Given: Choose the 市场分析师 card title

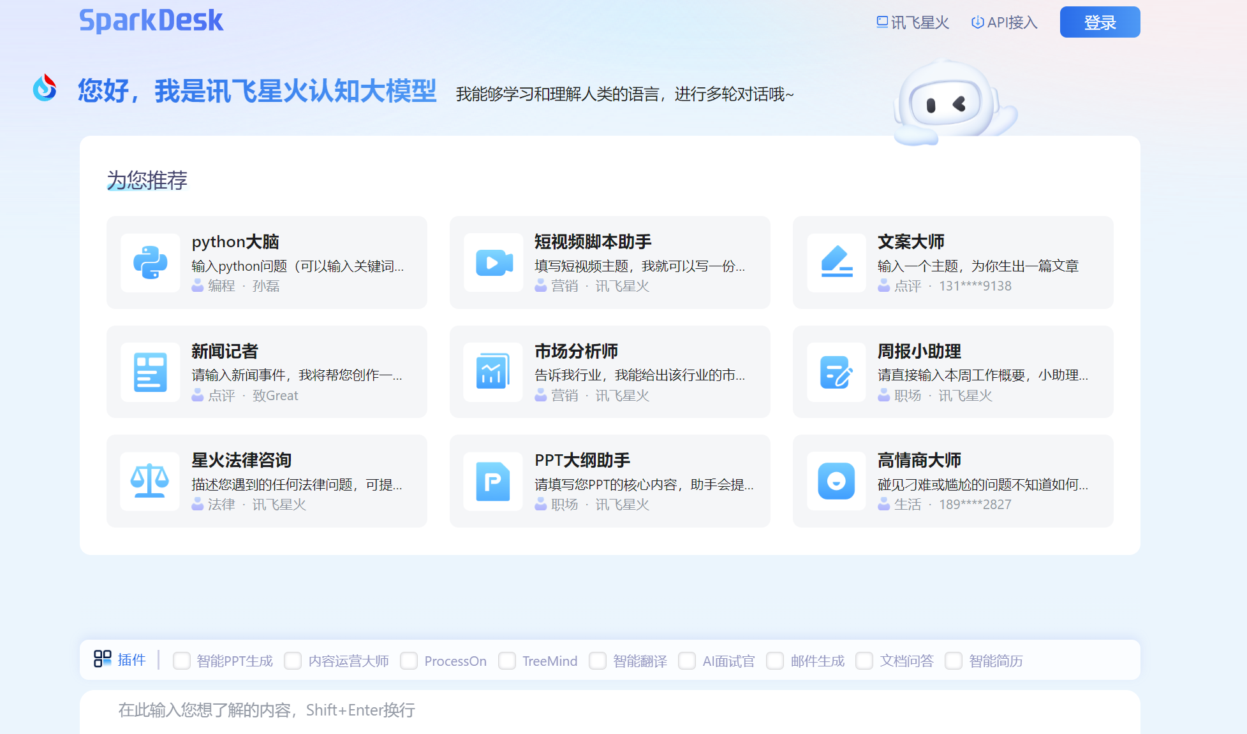Looking at the screenshot, I should [x=576, y=351].
